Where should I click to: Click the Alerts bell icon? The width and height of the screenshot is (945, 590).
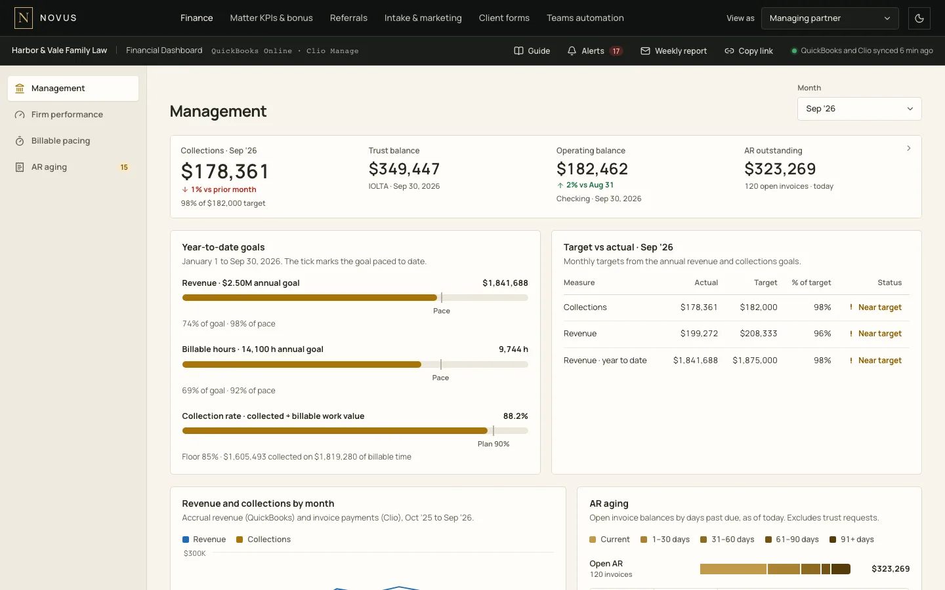[x=572, y=50]
